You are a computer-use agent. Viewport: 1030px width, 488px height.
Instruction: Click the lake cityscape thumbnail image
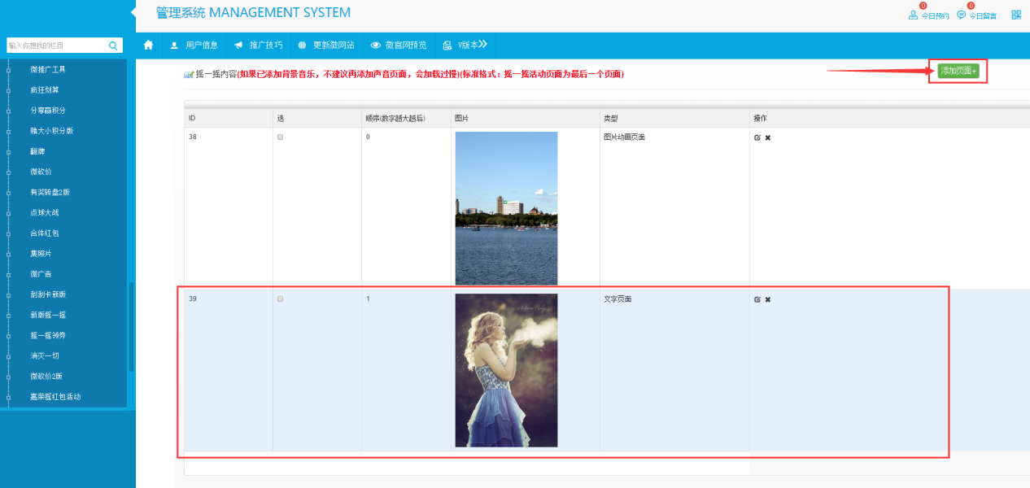(x=506, y=208)
